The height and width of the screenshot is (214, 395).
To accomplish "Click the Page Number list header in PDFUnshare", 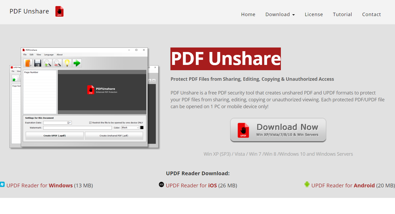I will point(31,72).
